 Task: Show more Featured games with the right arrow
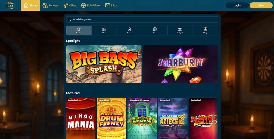216,122
